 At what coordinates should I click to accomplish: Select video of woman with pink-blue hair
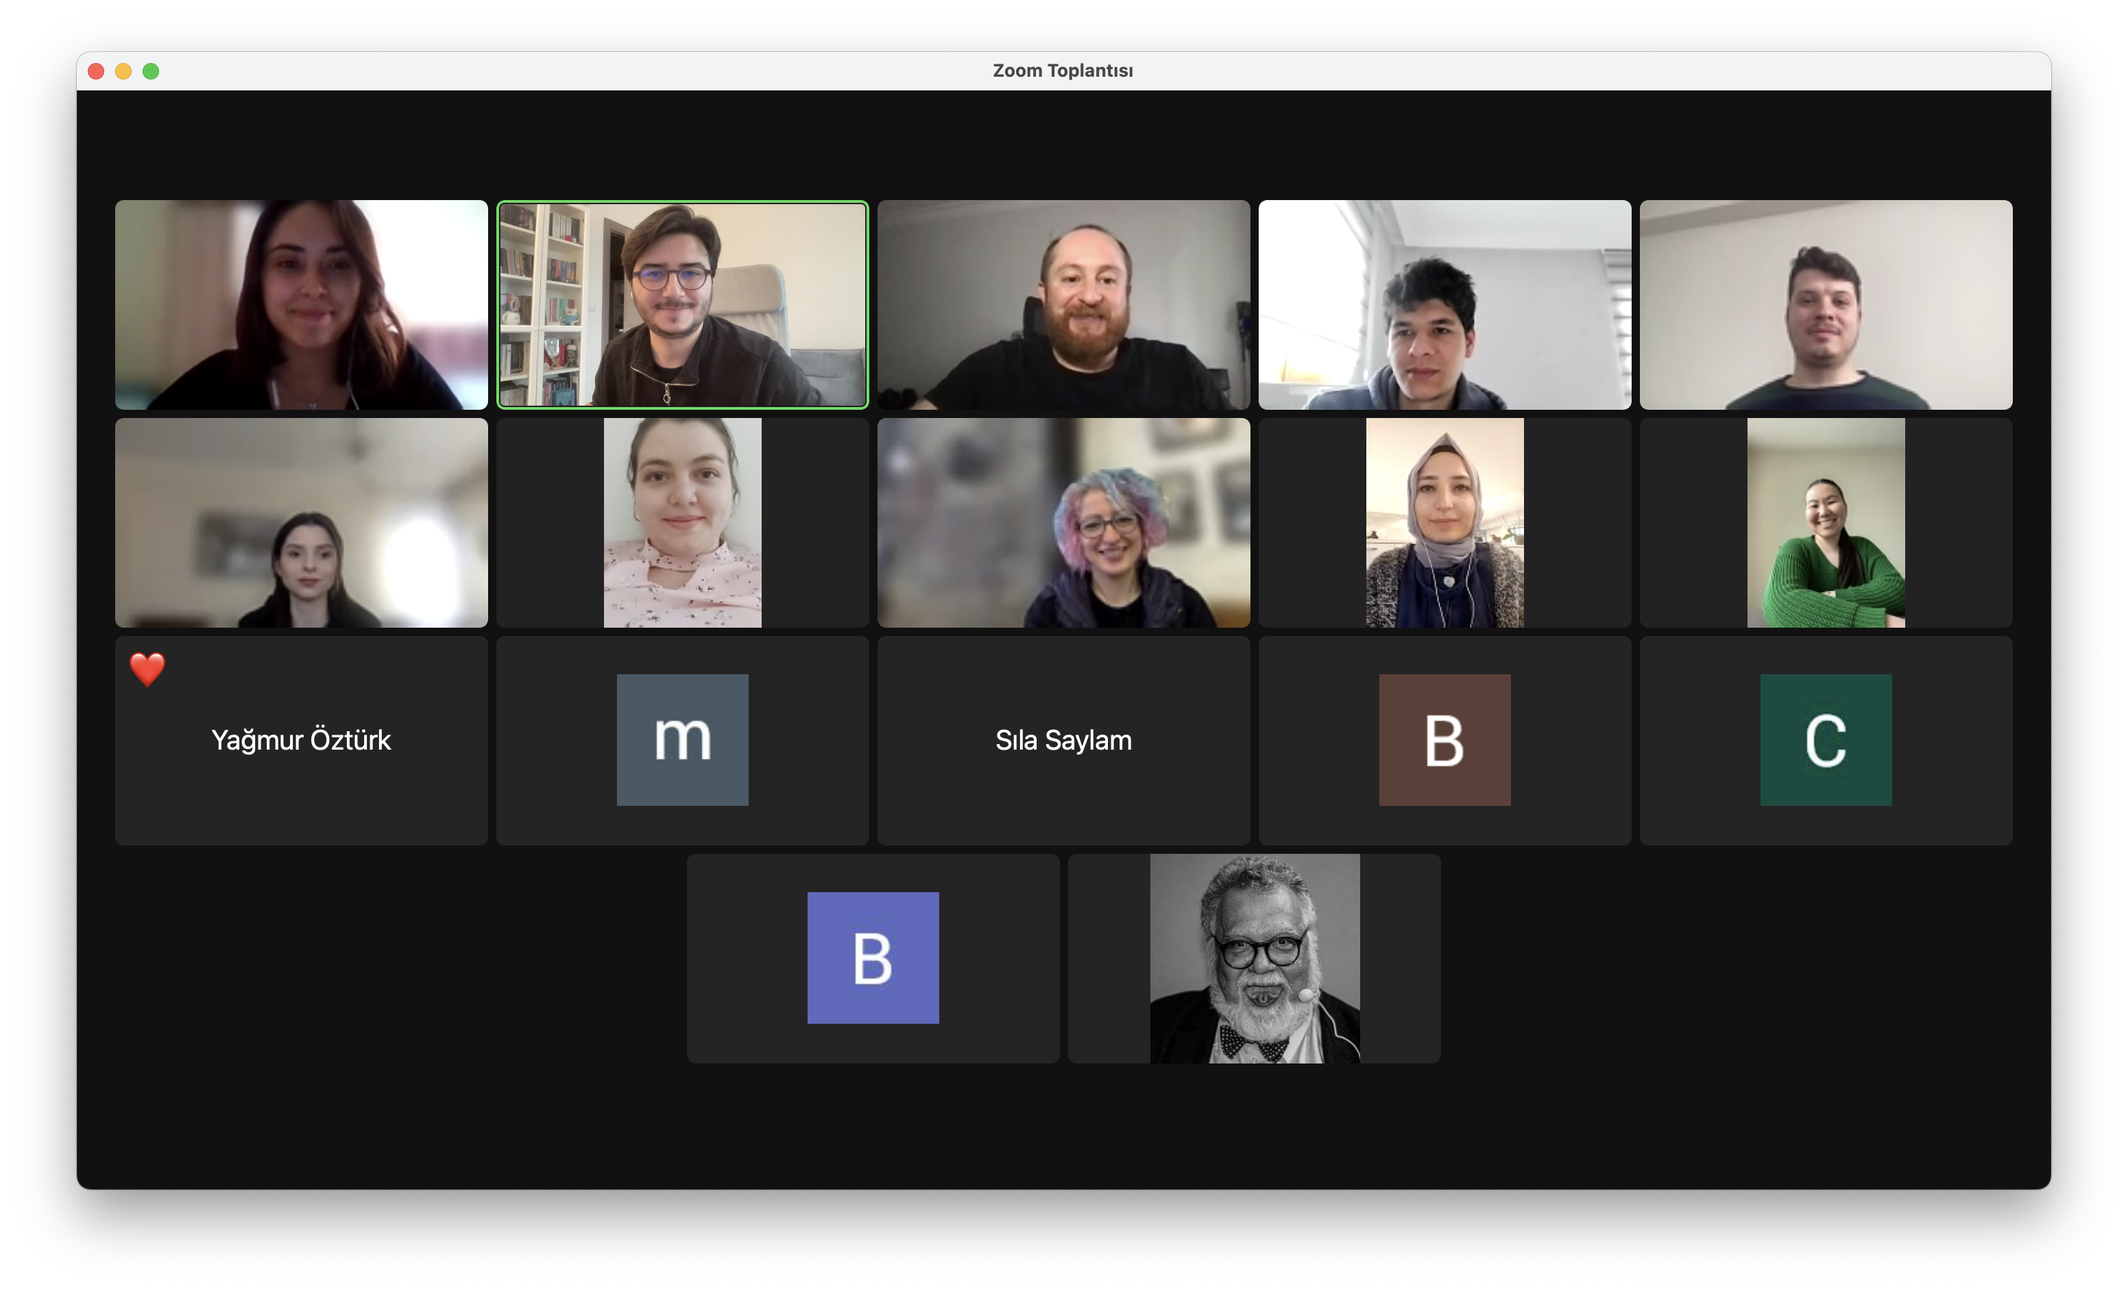pos(1063,523)
